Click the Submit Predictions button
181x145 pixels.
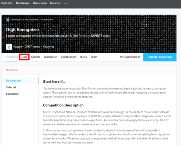coord(160,57)
